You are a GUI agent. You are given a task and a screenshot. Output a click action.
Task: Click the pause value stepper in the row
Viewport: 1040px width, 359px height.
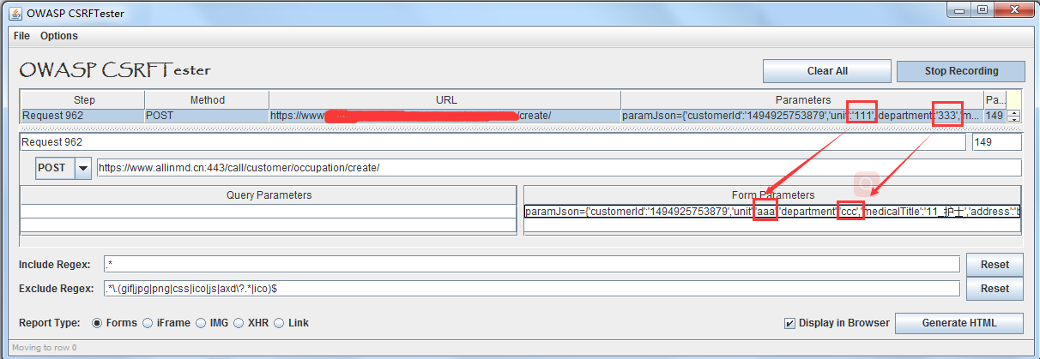click(1013, 116)
